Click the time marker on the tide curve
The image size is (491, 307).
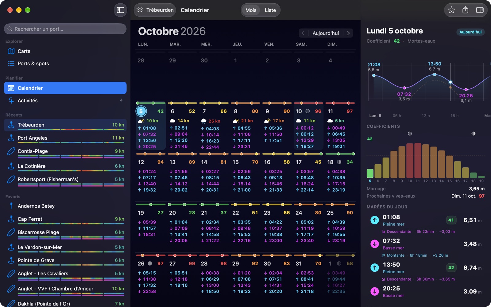pos(450,82)
